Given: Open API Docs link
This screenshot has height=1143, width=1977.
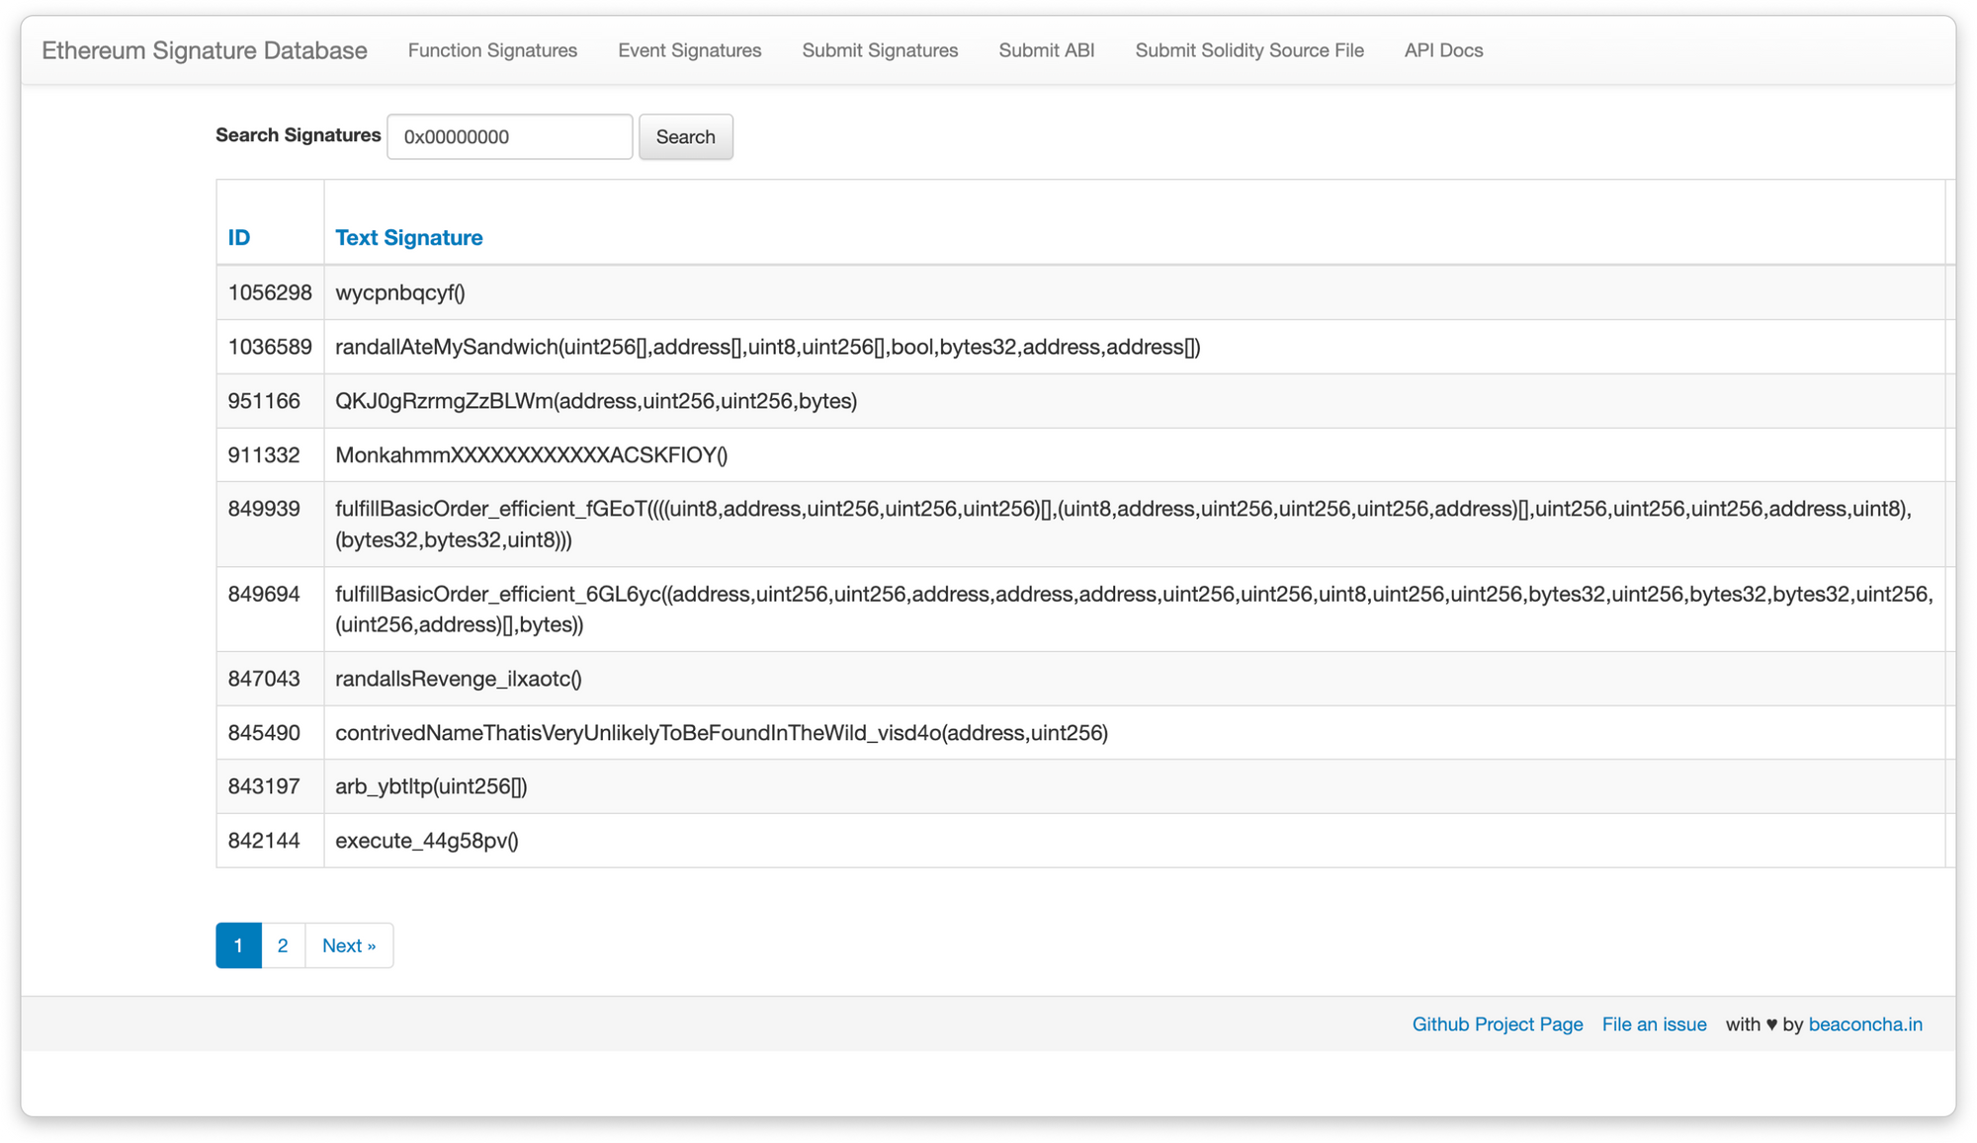Looking at the screenshot, I should pyautogui.click(x=1443, y=50).
